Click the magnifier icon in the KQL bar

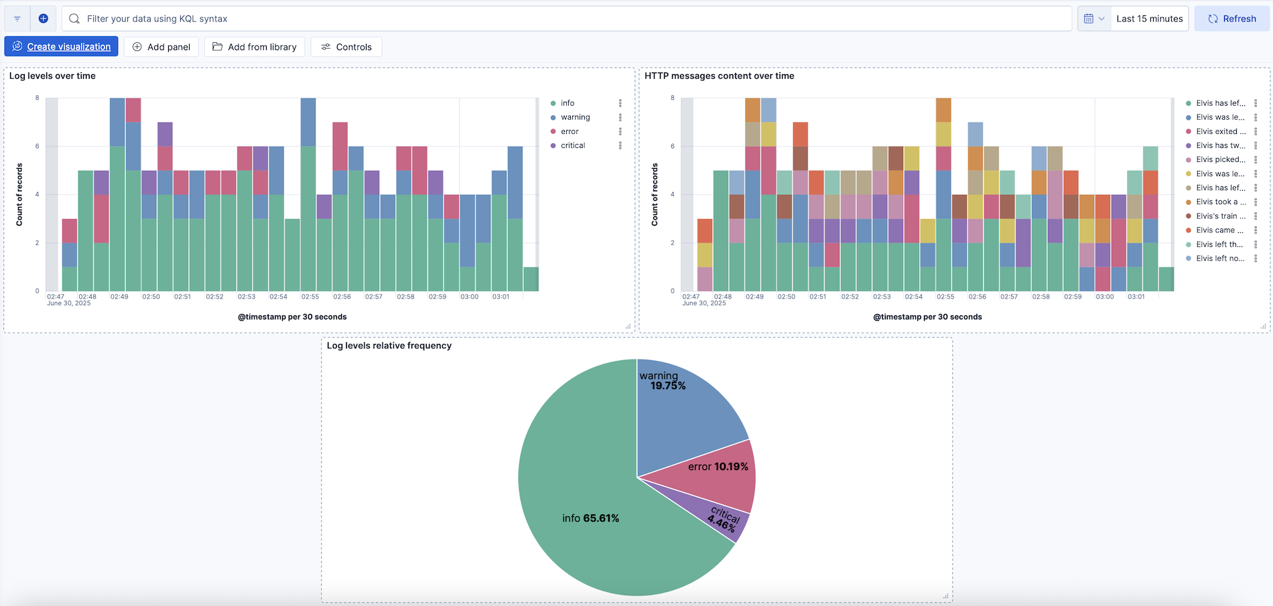pyautogui.click(x=74, y=19)
